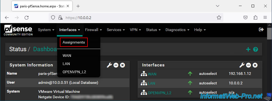Click the connection padlock warning icon
The image size is (272, 101).
click(x=60, y=18)
